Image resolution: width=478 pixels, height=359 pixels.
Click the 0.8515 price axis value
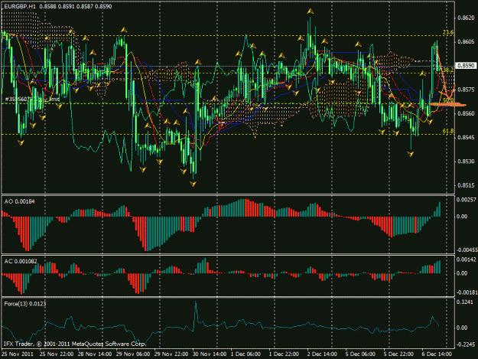(466, 185)
